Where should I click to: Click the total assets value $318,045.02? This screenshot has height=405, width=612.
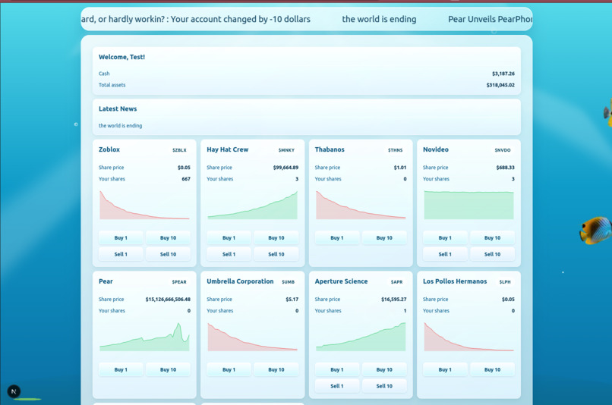pyautogui.click(x=500, y=85)
